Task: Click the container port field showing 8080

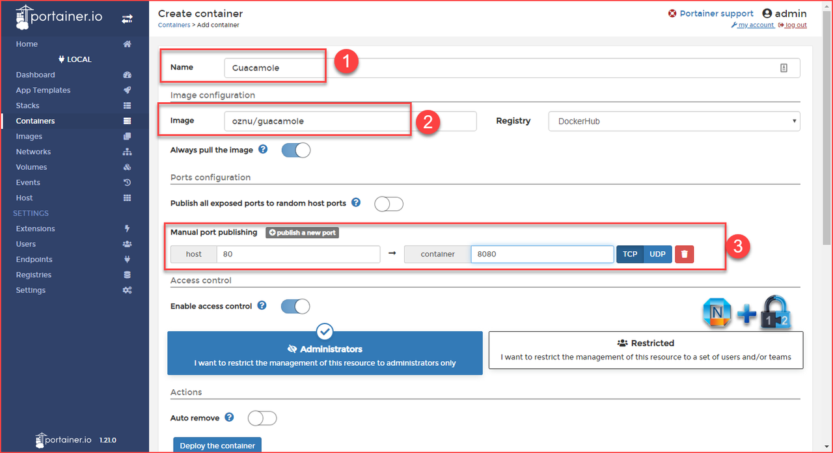Action: (x=542, y=254)
